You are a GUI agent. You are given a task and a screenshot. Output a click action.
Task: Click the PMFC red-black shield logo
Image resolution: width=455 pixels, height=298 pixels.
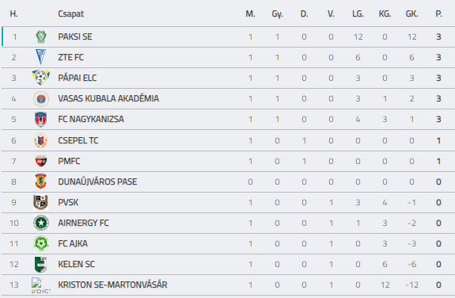pyautogui.click(x=41, y=161)
